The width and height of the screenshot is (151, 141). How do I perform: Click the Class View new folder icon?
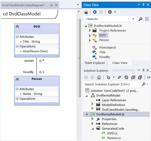point(86,12)
